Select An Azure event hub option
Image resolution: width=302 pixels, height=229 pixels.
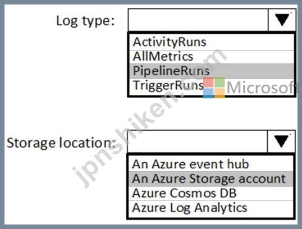pyautogui.click(x=211, y=164)
